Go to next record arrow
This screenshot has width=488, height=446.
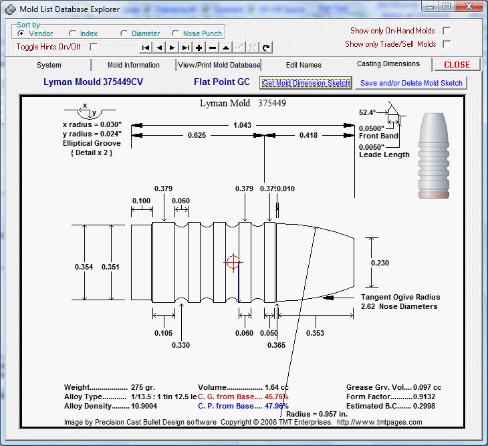(172, 47)
